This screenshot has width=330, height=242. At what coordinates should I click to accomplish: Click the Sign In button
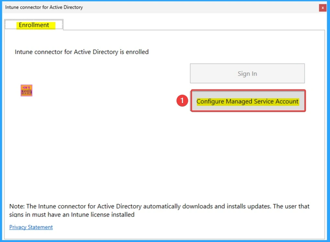(x=247, y=73)
